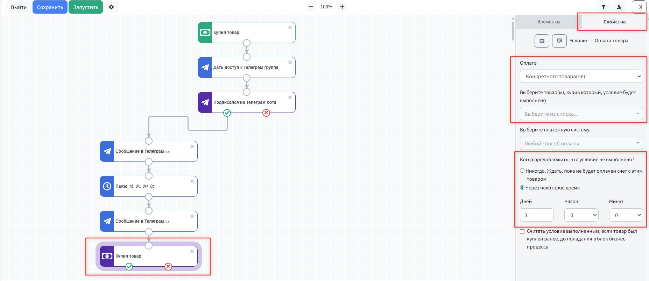Screen dimensions: 649x281
Task: Click the Дней input field
Action: 536,215
